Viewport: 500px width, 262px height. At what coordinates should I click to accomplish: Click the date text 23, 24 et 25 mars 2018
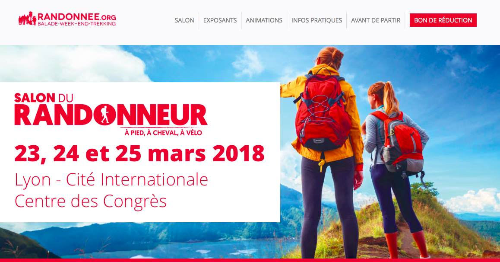pyautogui.click(x=139, y=153)
